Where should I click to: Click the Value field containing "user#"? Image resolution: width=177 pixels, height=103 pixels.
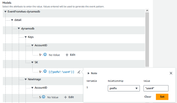pos(156,88)
